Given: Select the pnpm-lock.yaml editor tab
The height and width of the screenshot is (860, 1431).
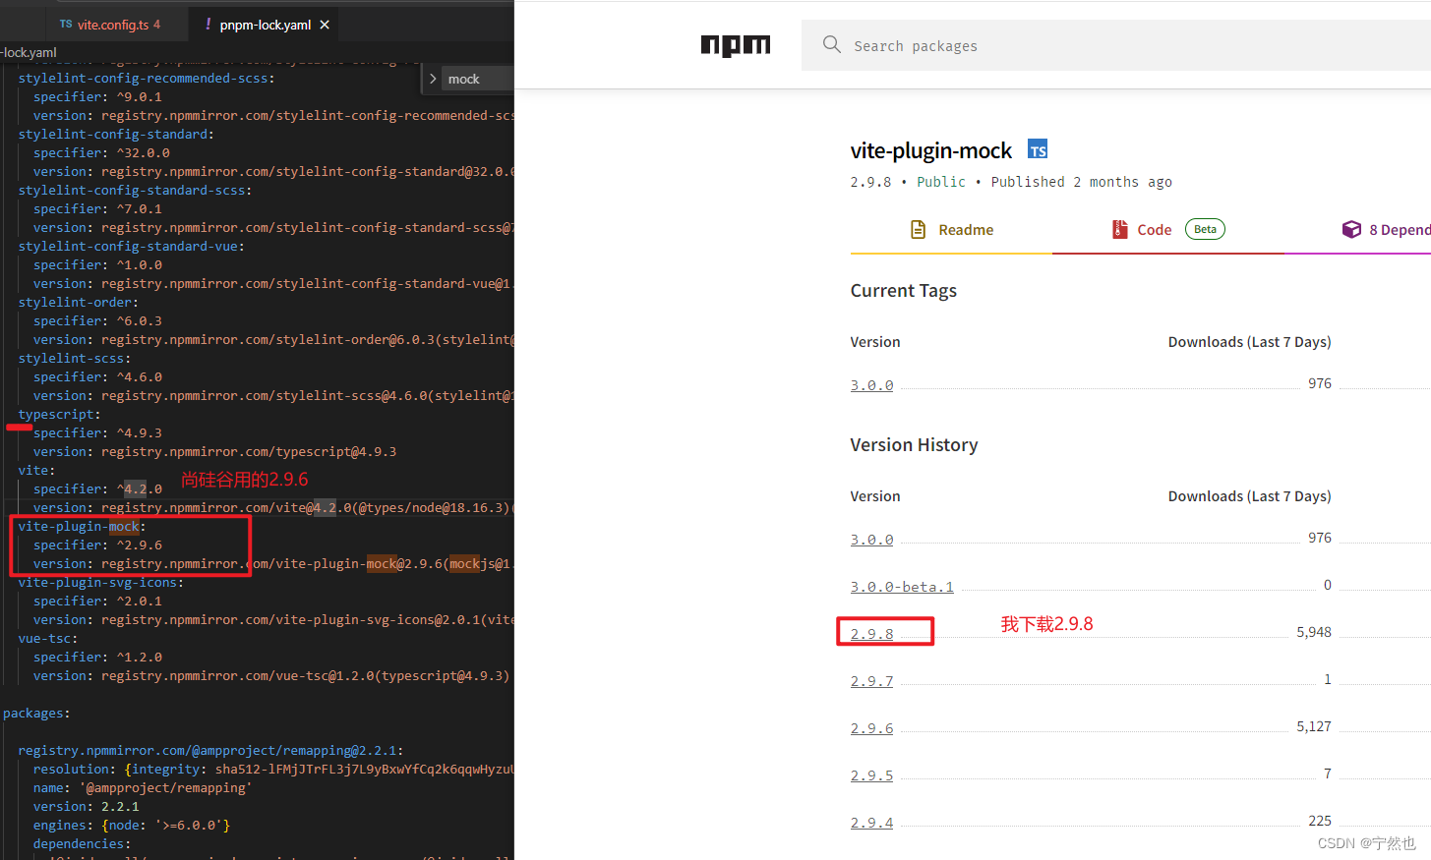Looking at the screenshot, I should click(x=264, y=25).
